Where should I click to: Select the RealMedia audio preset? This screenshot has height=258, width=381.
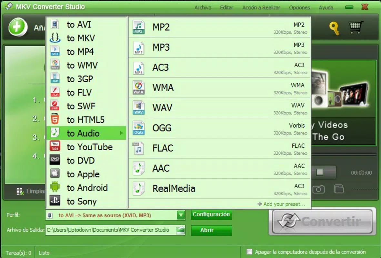(220, 189)
